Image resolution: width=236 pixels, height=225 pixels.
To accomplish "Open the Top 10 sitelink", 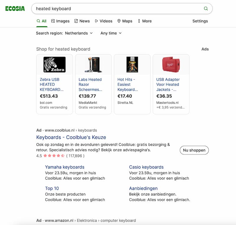I will click(x=52, y=188).
